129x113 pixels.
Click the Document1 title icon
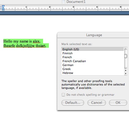tap(63, 2)
